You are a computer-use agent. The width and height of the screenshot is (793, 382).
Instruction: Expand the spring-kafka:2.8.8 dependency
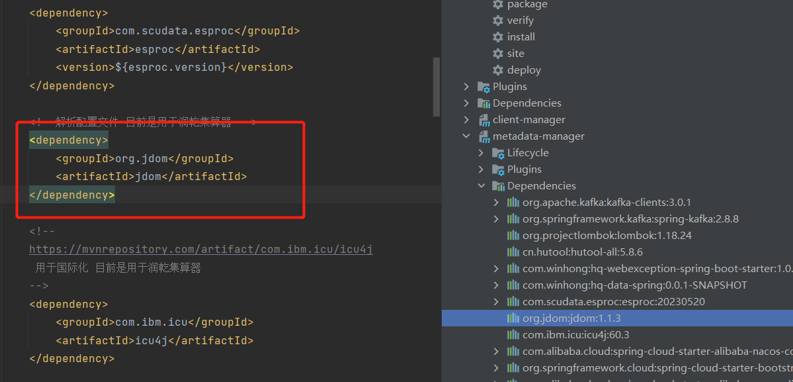point(496,219)
